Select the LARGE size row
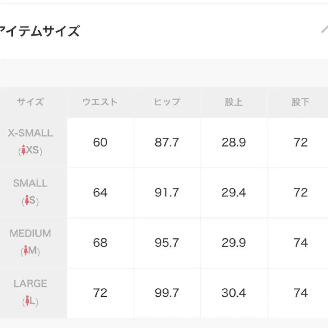The width and height of the screenshot is (328, 328). (30, 292)
